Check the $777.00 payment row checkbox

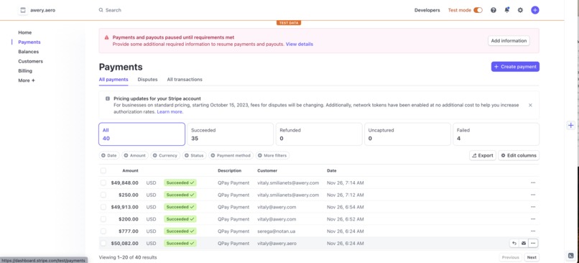click(x=103, y=231)
